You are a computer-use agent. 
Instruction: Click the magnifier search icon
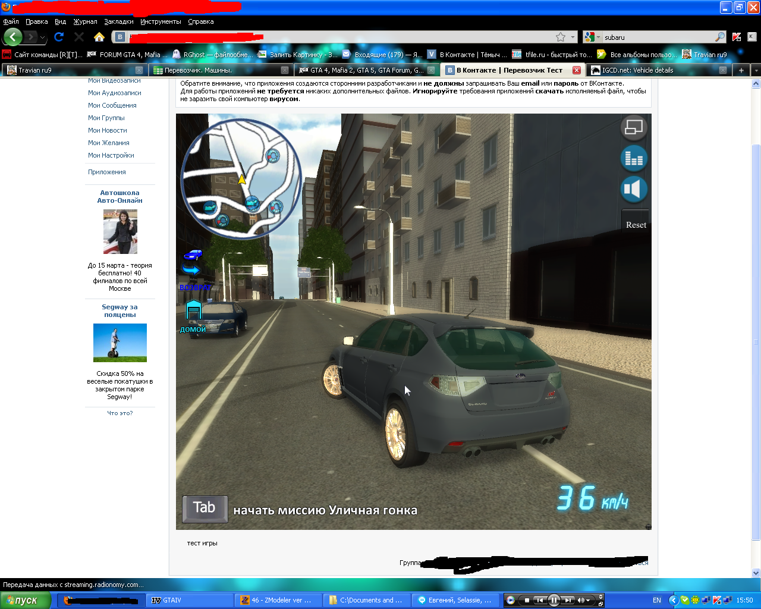[720, 37]
